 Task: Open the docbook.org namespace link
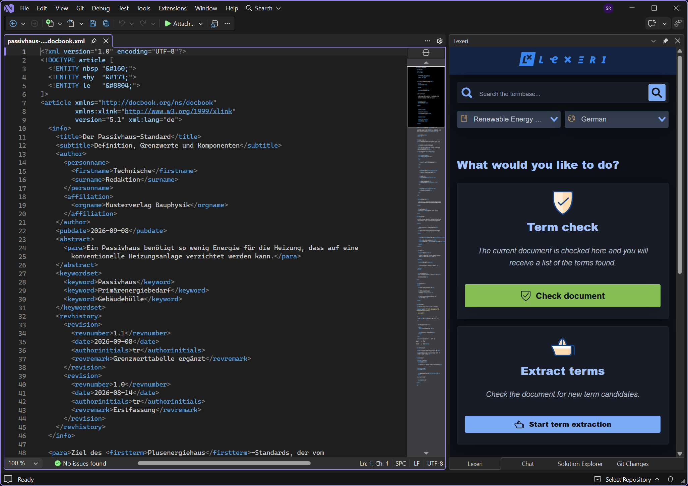point(157,102)
